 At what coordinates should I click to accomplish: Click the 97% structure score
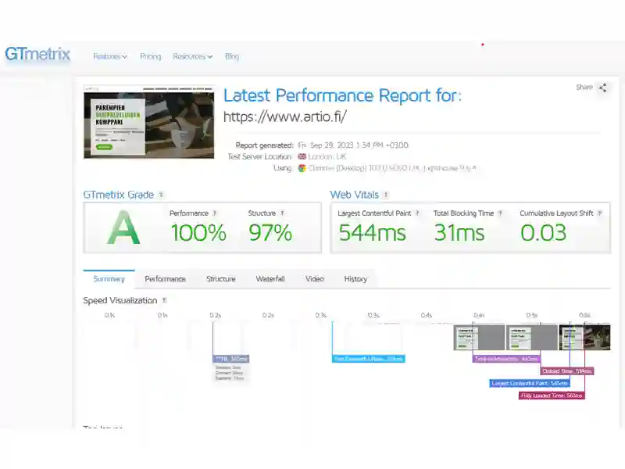click(270, 233)
